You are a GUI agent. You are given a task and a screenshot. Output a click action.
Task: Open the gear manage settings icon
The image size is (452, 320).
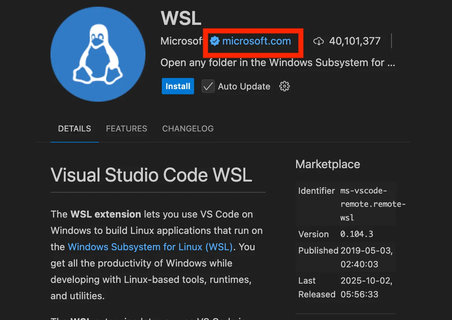point(284,86)
